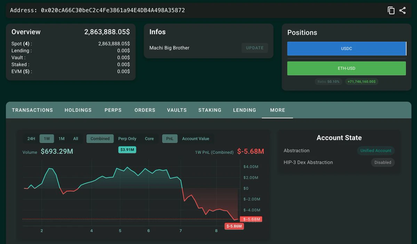Select the green ETH-USD position bar
The width and height of the screenshot is (417, 244).
[346, 68]
